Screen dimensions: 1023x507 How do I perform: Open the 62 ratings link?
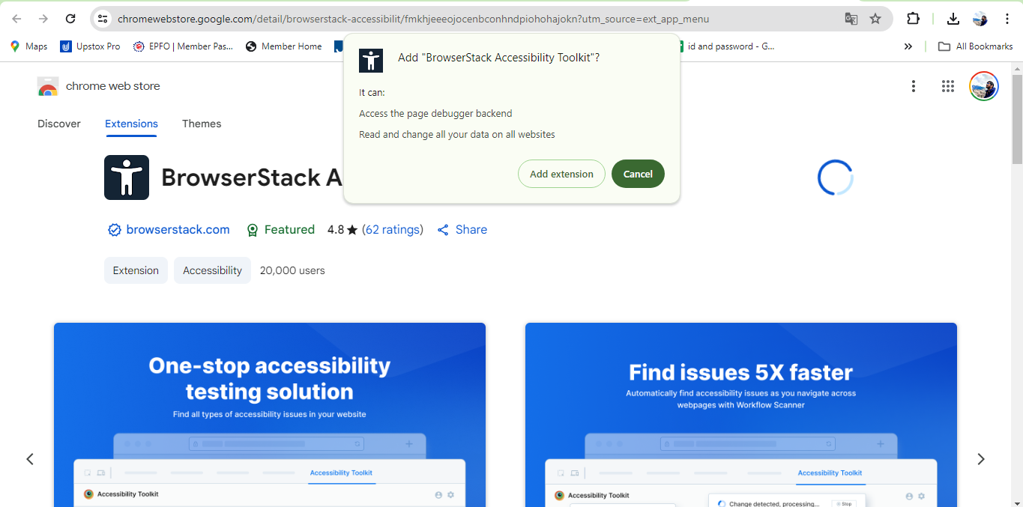(x=393, y=230)
